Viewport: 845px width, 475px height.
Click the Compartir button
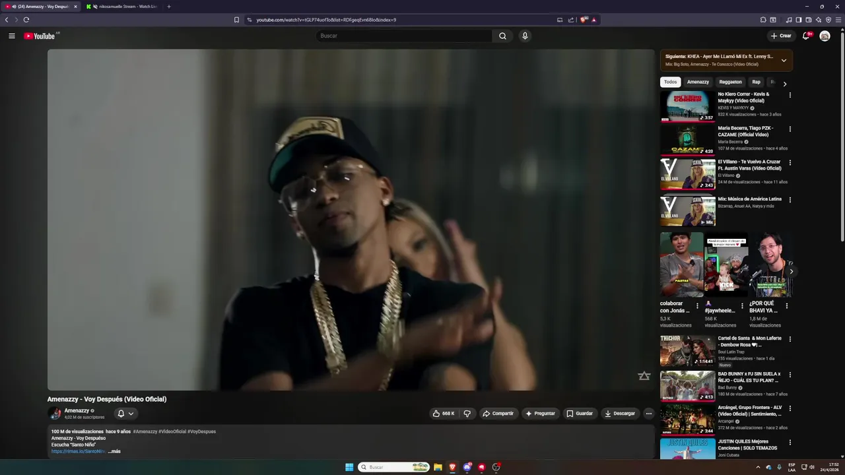pos(498,414)
